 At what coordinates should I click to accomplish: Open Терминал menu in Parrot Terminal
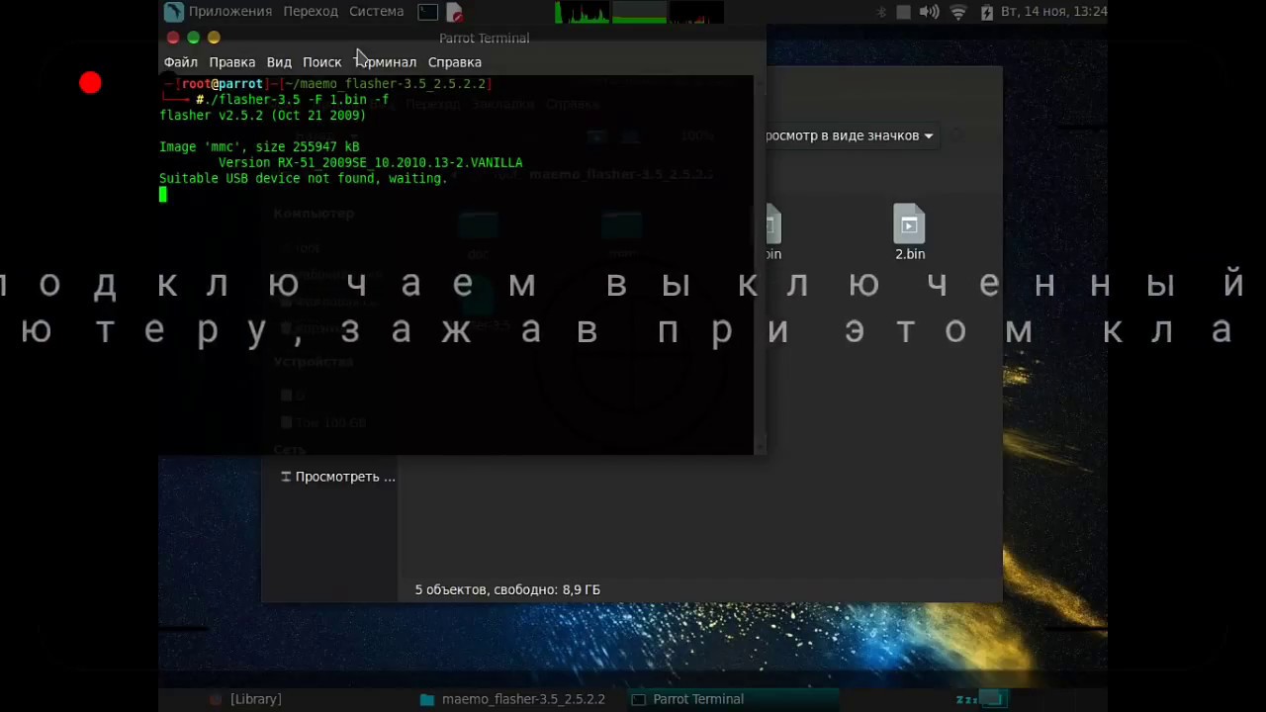pyautogui.click(x=386, y=62)
